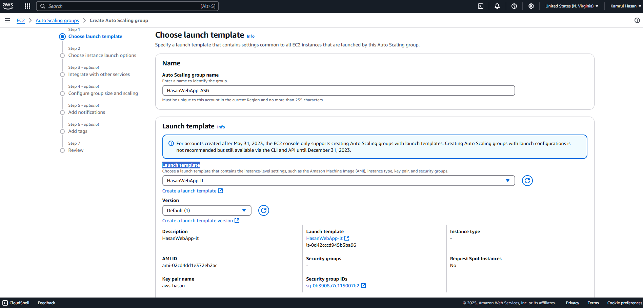Open the Version Default (1) dropdown
This screenshot has height=308, width=643.
coord(207,210)
